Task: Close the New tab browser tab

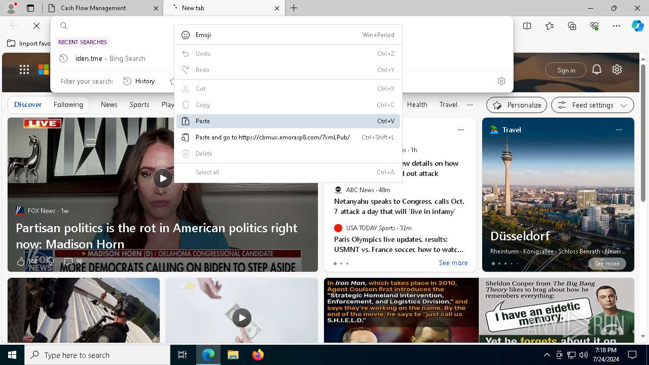Action: [x=277, y=8]
